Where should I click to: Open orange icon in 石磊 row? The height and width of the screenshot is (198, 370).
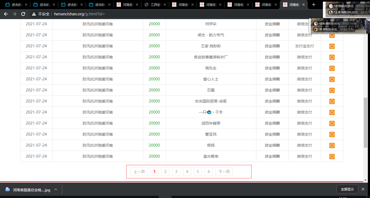pos(332,90)
